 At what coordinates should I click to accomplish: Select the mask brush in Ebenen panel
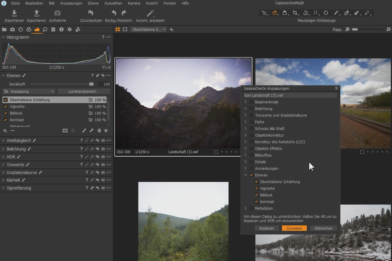tap(84, 130)
